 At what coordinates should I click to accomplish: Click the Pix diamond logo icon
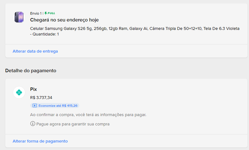point(19,92)
